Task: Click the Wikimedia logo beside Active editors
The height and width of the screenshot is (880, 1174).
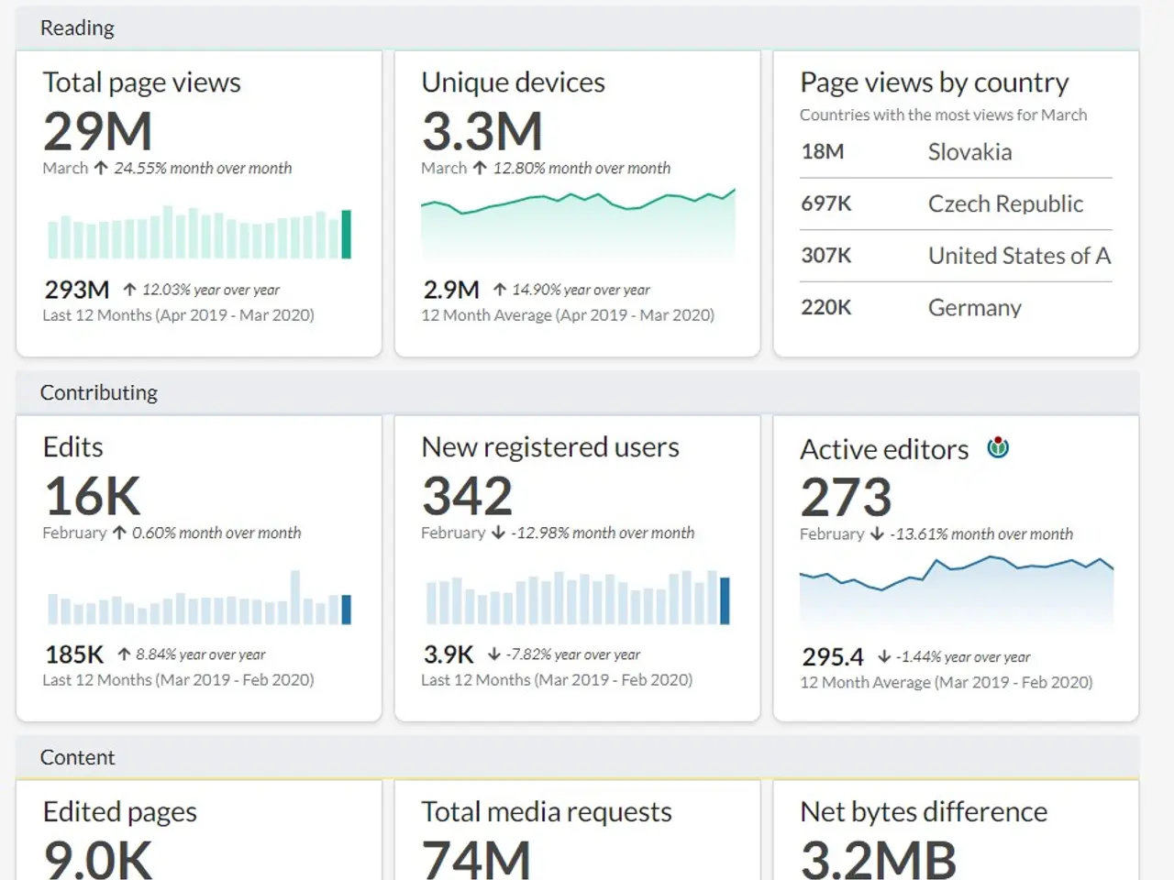Action: 998,447
